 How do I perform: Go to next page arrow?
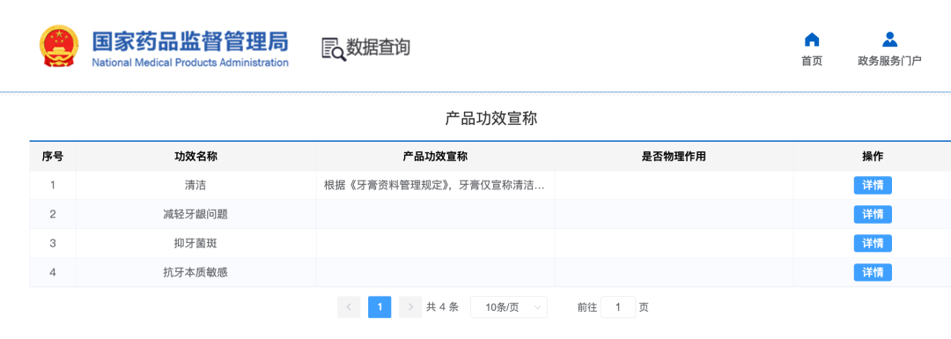click(410, 306)
